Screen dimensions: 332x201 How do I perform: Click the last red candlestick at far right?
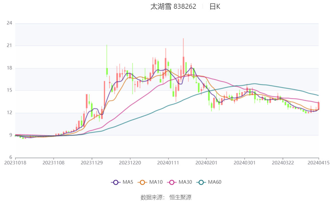tap(319, 106)
